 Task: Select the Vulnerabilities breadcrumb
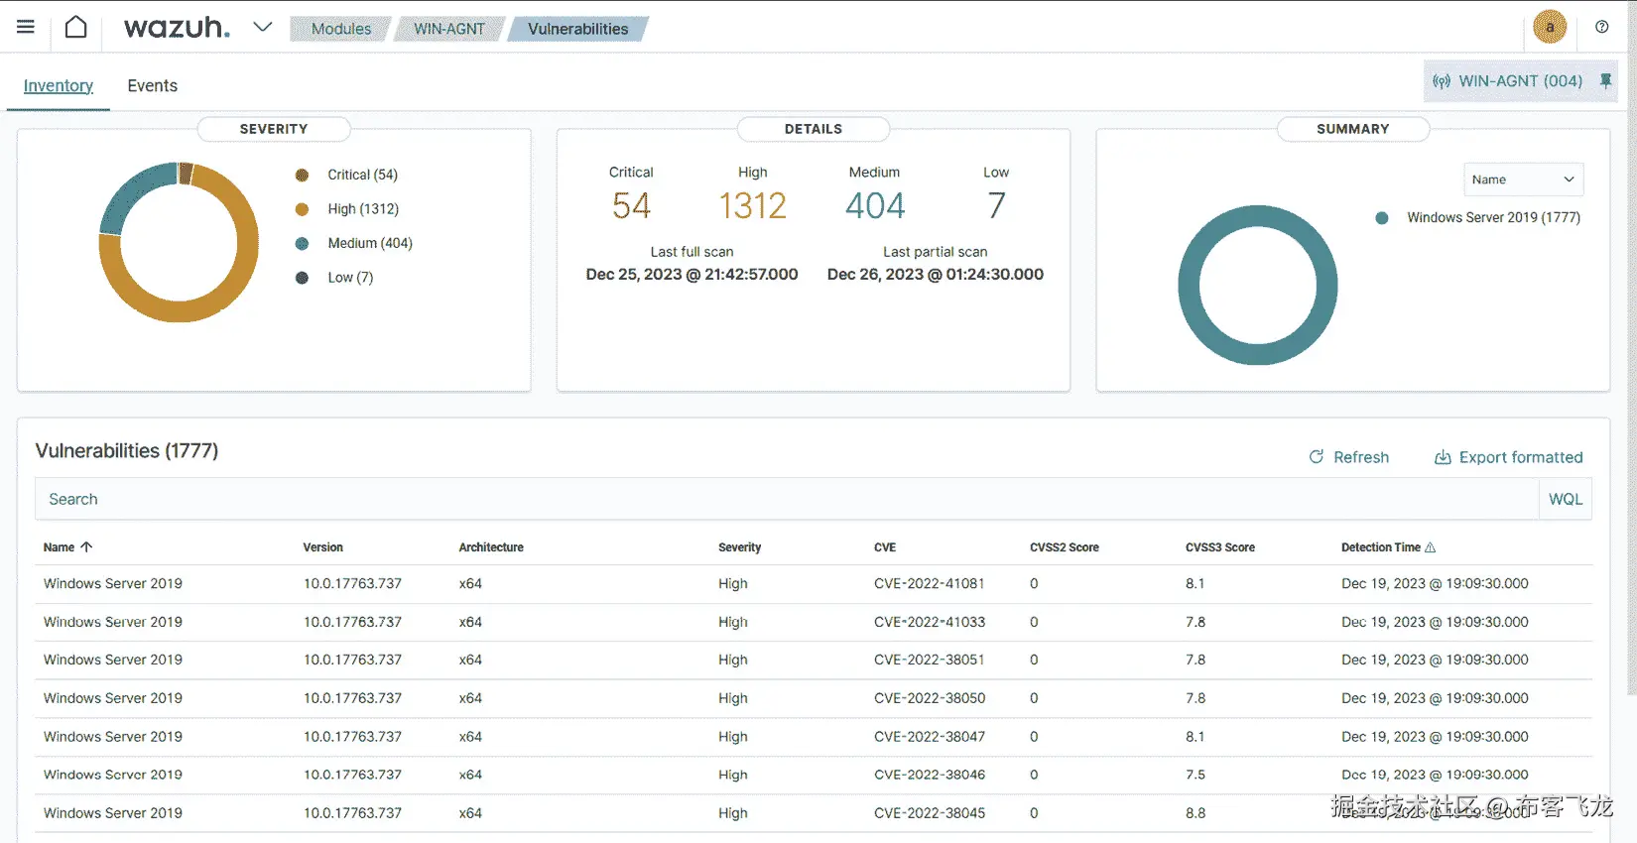(x=578, y=29)
